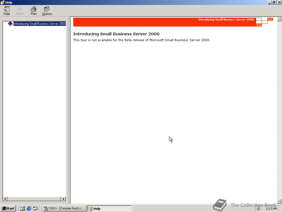The width and height of the screenshot is (282, 212).
Task: Open the Options toolbar menu
Action: click(47, 11)
